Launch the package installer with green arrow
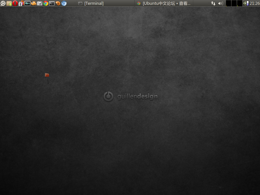The height and width of the screenshot is (195, 260). coord(9,3)
